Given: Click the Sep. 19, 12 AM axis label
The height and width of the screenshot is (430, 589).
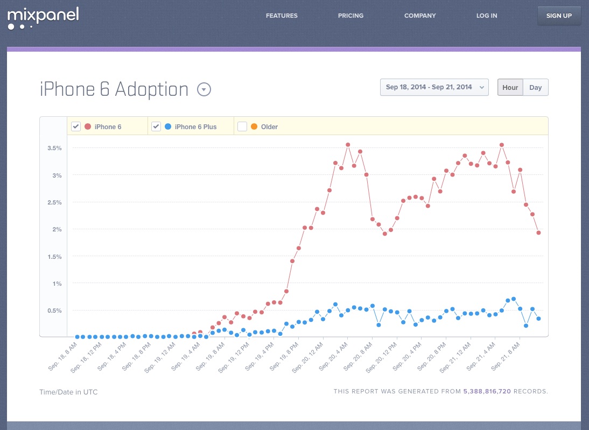Looking at the screenshot, I should [x=160, y=357].
